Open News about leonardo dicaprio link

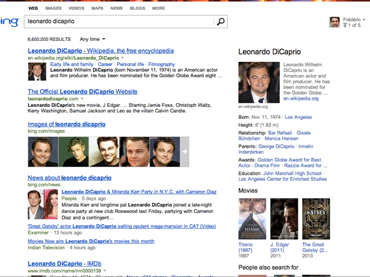tap(69, 178)
